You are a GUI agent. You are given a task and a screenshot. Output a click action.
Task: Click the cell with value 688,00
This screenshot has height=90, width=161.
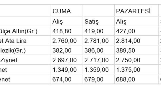coord(136,79)
